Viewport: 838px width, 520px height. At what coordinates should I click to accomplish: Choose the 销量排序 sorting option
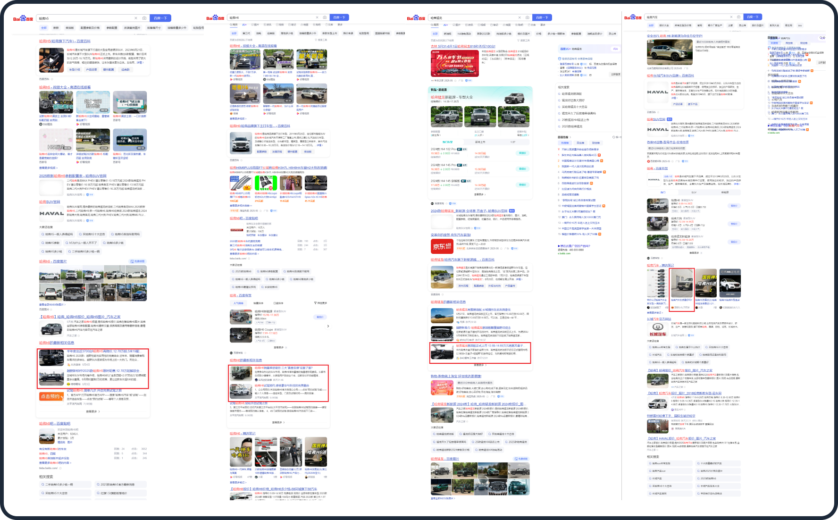coord(258,303)
